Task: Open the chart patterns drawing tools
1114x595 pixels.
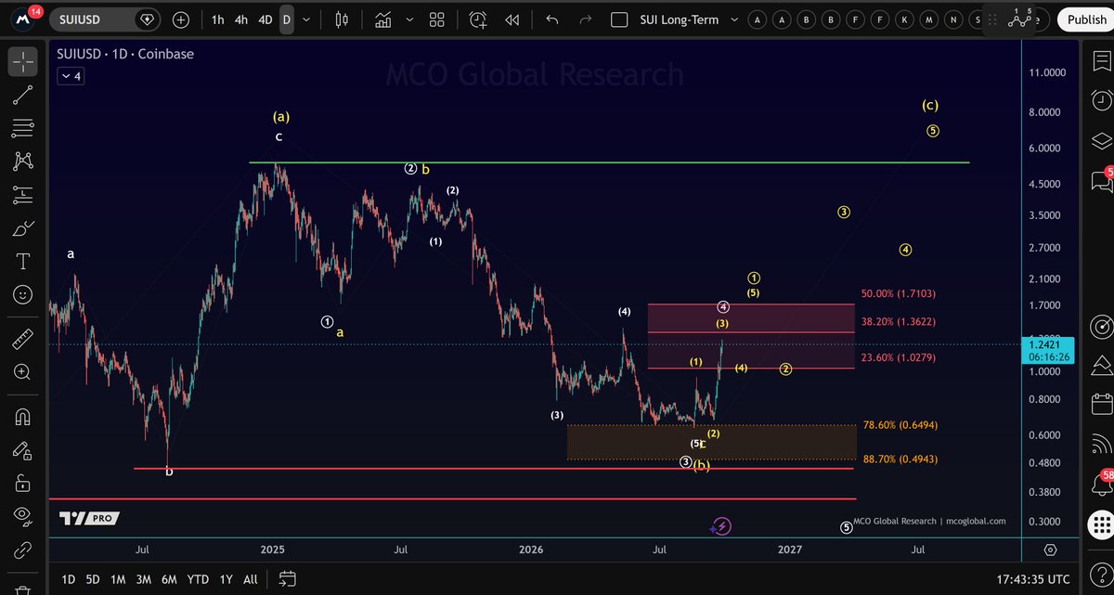Action: (23, 161)
